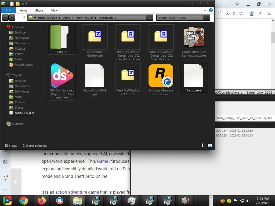Open the locale folder in Downloads
Viewport: 275px width, 206px height.
(x=62, y=39)
